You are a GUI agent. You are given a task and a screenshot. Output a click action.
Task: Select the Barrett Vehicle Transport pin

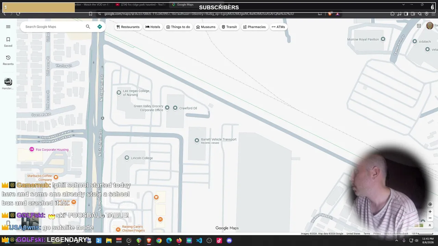coord(197,140)
